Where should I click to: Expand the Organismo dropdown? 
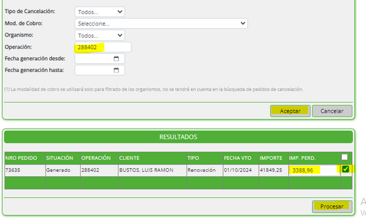pyautogui.click(x=100, y=35)
